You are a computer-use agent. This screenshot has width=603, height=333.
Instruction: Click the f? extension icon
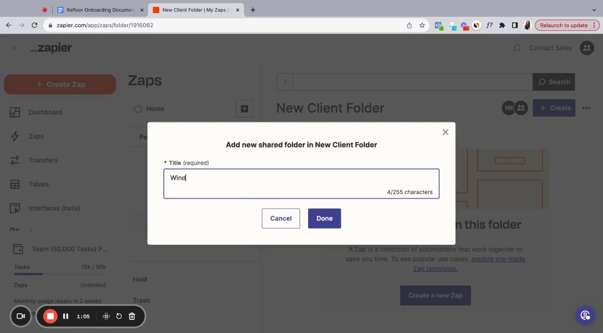[x=489, y=25]
